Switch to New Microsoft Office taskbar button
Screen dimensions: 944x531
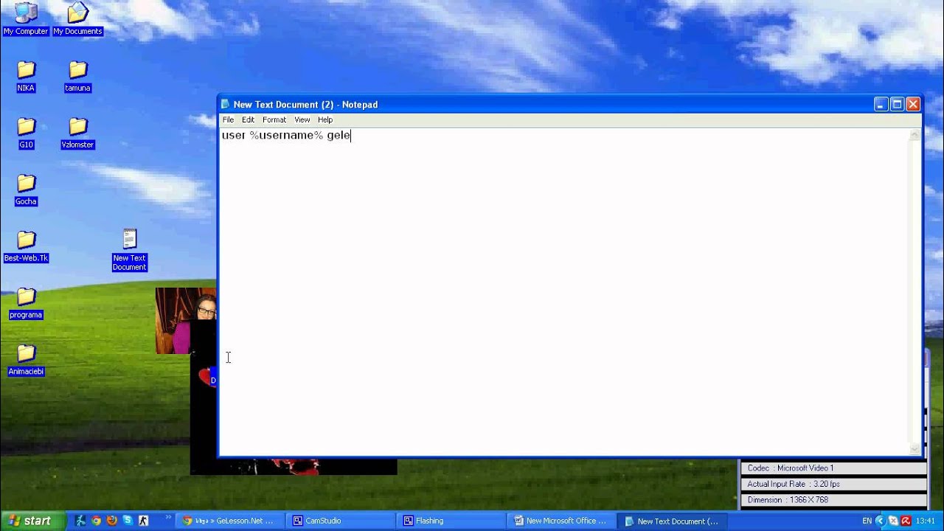561,521
